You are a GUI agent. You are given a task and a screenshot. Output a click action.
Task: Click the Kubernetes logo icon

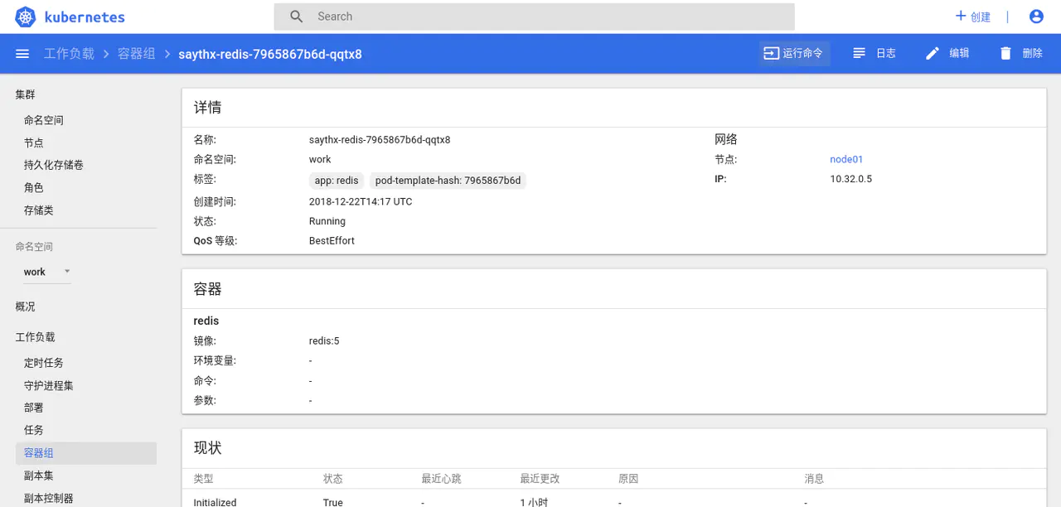tap(26, 17)
